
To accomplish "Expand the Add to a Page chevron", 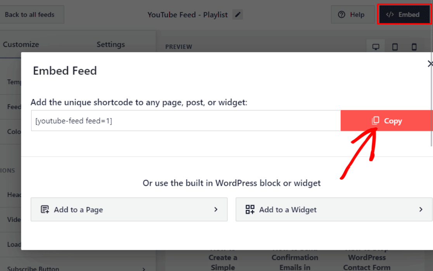I will (x=216, y=209).
